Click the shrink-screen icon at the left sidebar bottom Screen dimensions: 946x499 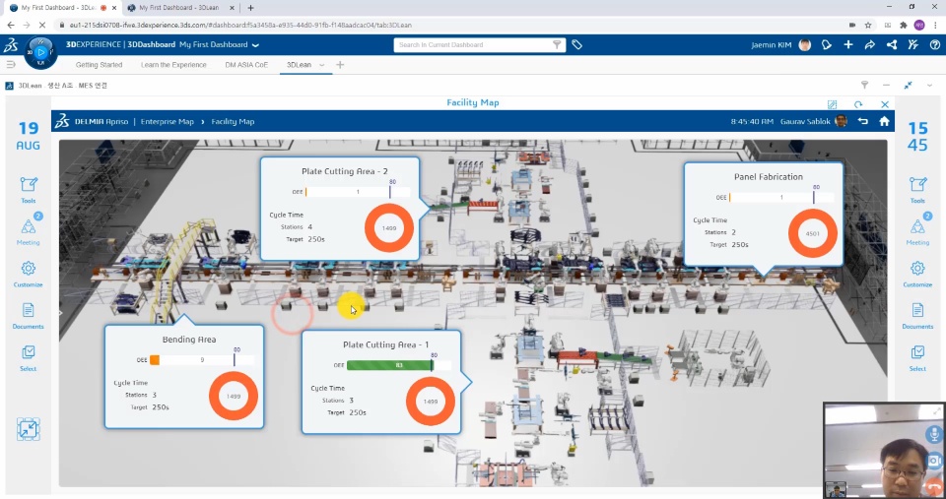[x=29, y=429]
